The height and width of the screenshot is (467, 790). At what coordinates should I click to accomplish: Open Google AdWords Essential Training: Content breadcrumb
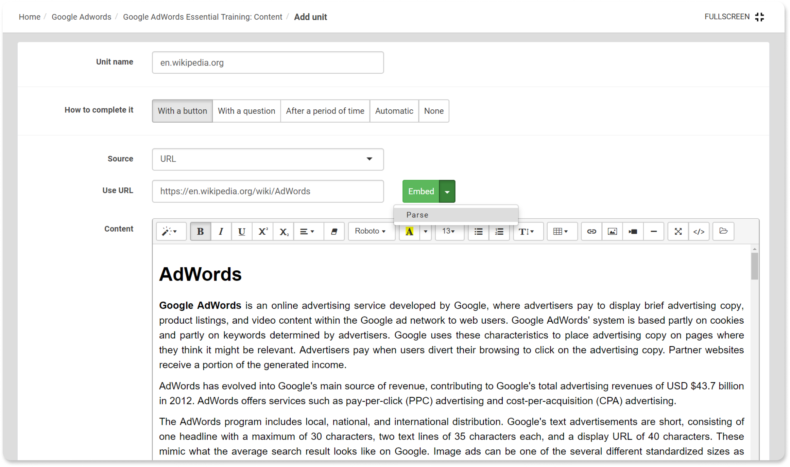203,17
